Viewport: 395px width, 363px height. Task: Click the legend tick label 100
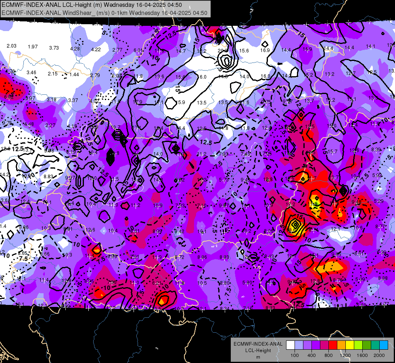pyautogui.click(x=295, y=355)
